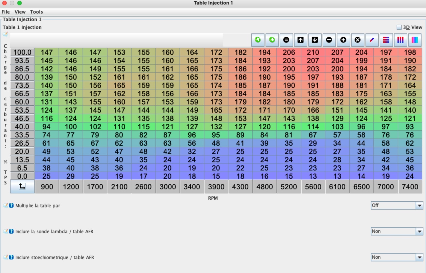Click the green down-arrow toolbar button
426x273 pixels.
[272, 40]
